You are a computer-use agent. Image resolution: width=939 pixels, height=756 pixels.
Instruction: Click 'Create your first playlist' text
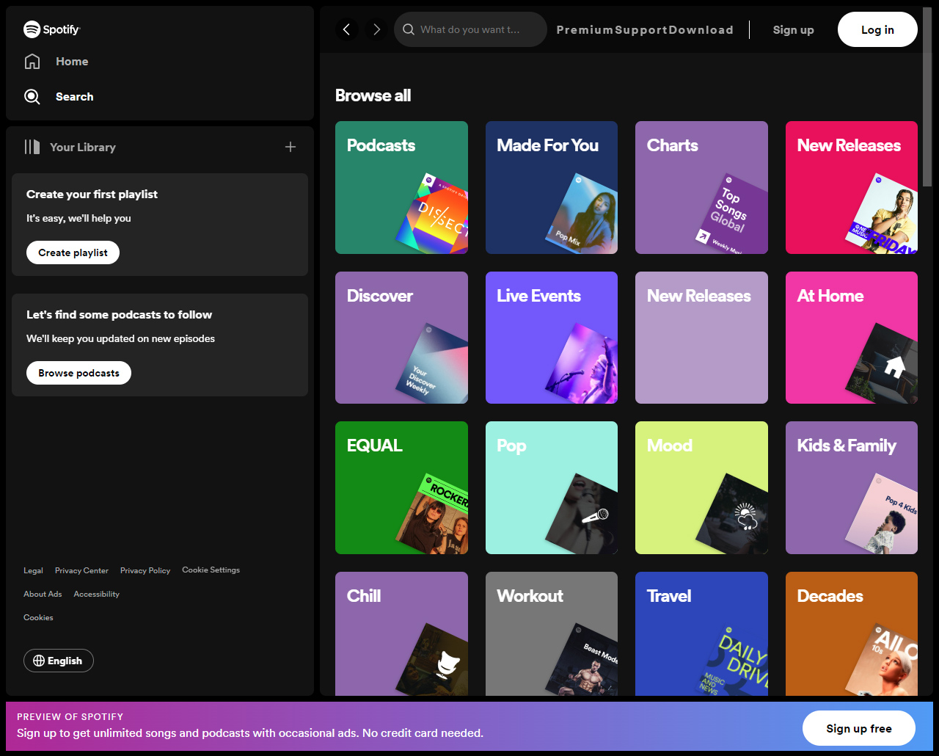point(92,195)
